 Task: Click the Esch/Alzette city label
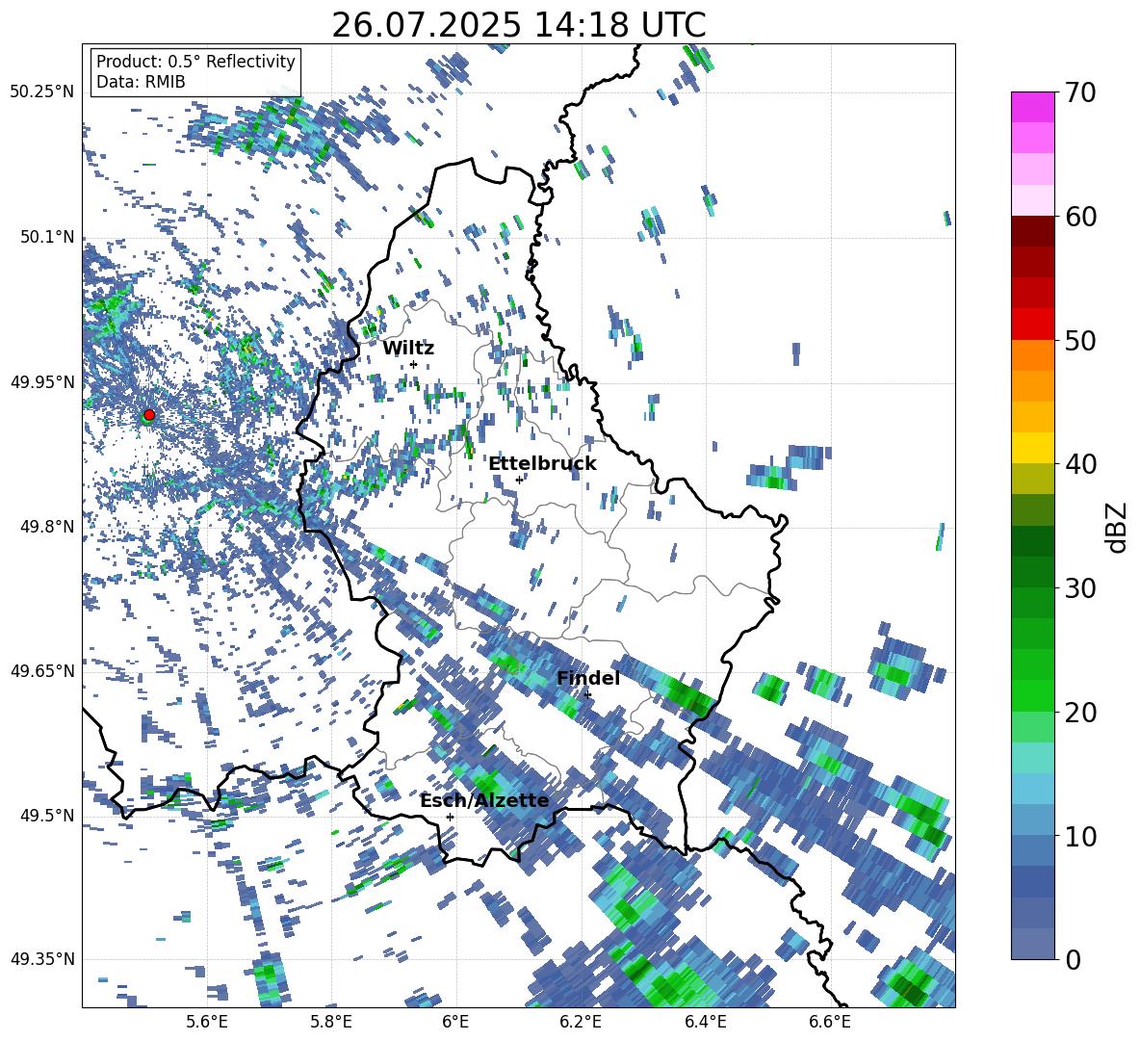click(x=484, y=800)
